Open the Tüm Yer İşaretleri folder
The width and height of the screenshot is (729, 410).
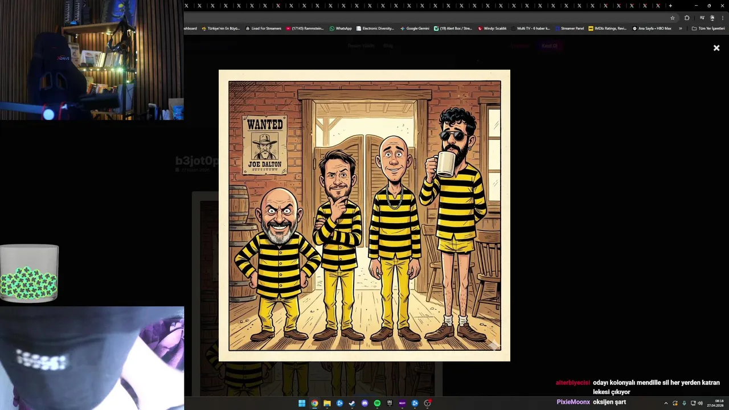tap(708, 28)
